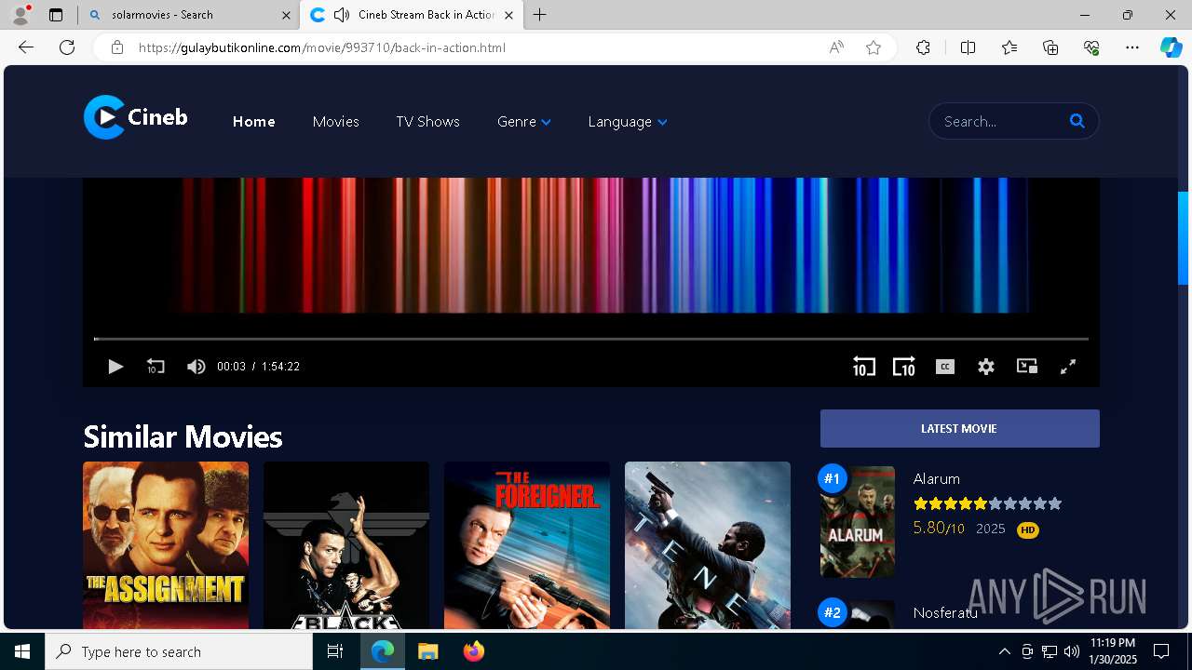This screenshot has width=1192, height=670.
Task: Click the HD badge for Alarum
Action: [1028, 529]
